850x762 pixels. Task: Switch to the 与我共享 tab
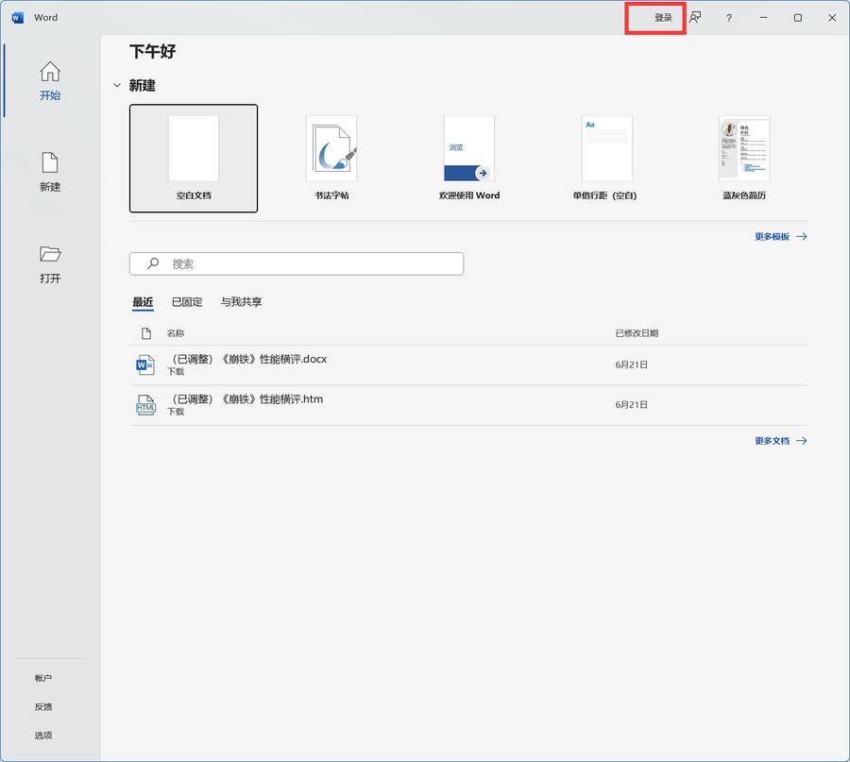[x=241, y=302]
